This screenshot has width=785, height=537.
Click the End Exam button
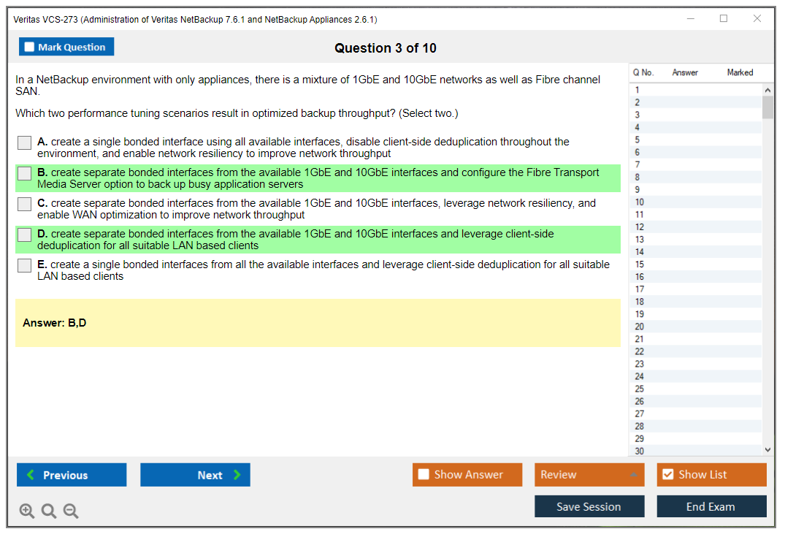pyautogui.click(x=711, y=506)
